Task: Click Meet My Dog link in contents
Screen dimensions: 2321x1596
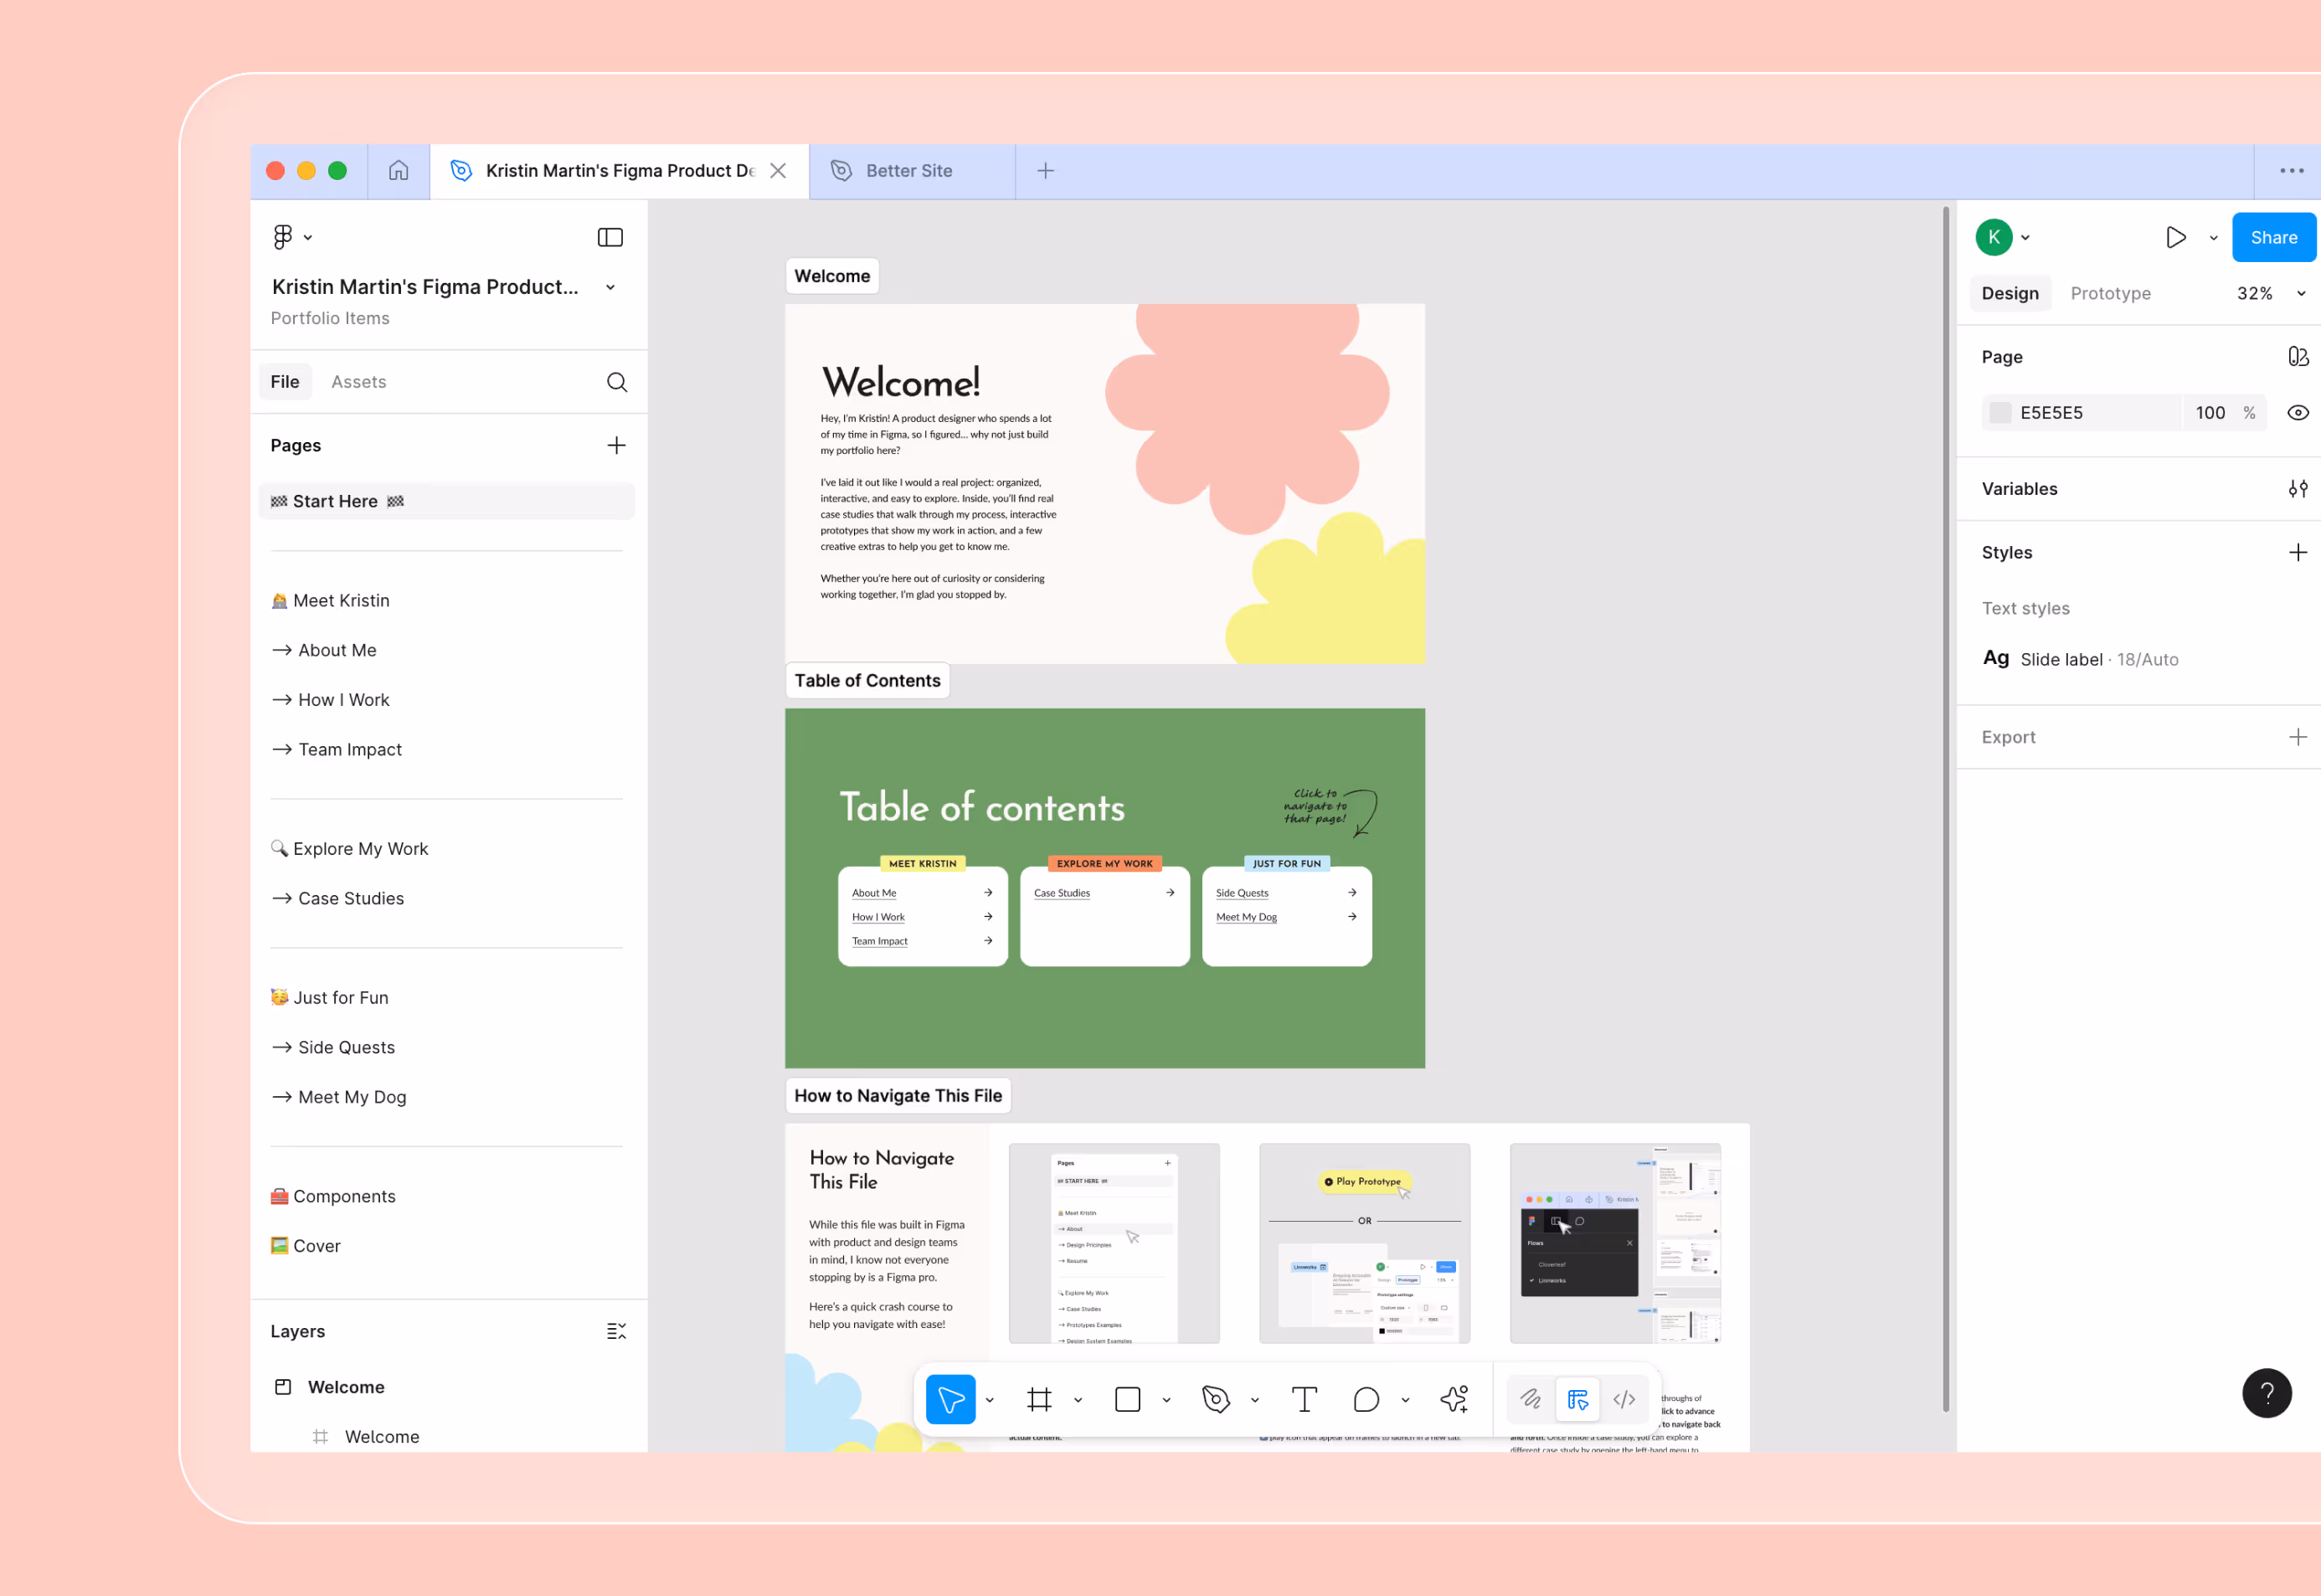Action: coord(1246,917)
